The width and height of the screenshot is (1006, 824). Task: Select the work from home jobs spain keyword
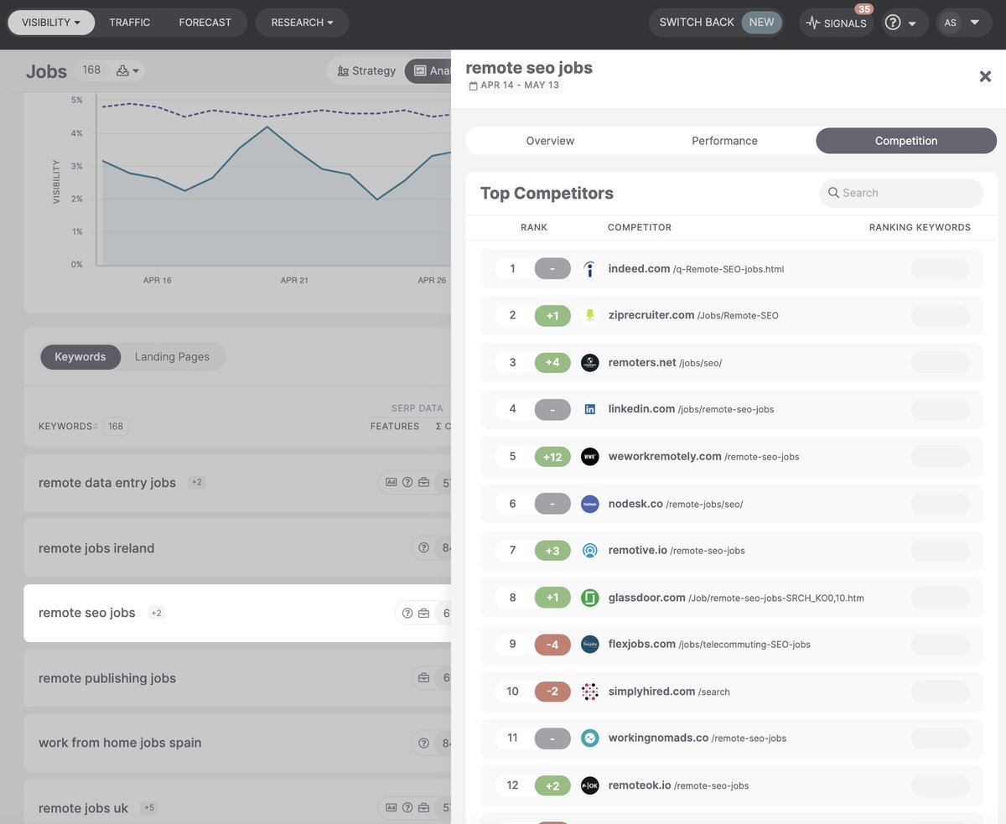(x=120, y=743)
